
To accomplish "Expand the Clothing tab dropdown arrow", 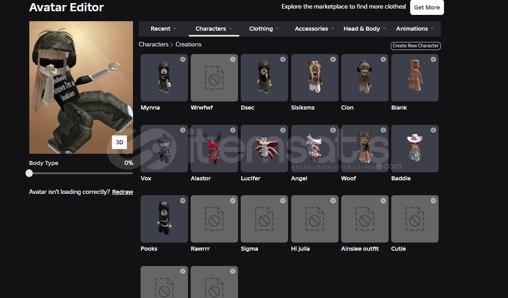I will coord(277,28).
